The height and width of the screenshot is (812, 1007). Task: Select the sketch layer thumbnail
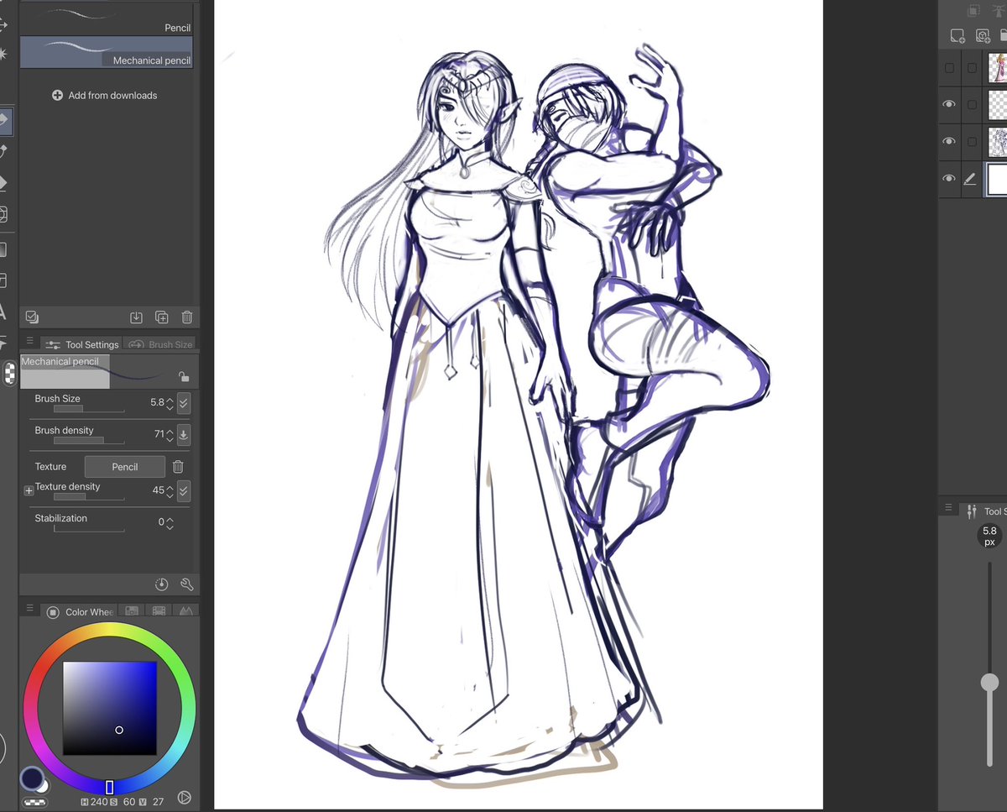[998, 142]
